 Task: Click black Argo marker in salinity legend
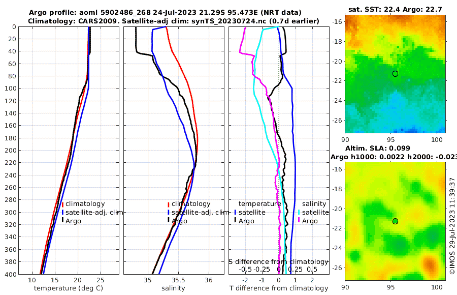pos(169,220)
